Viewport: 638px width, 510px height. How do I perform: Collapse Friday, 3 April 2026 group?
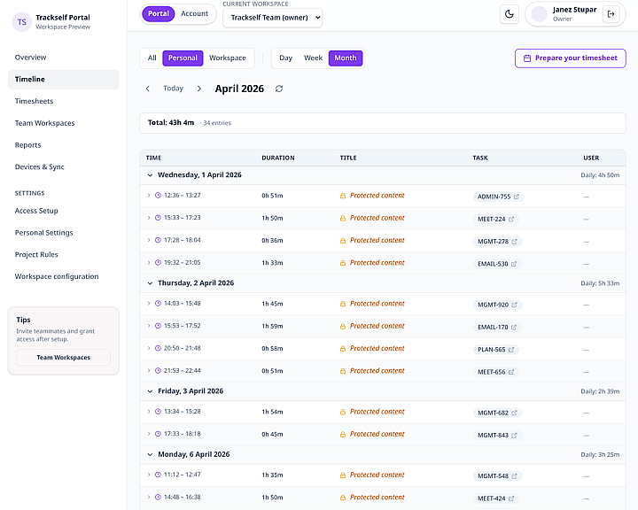(x=150, y=391)
